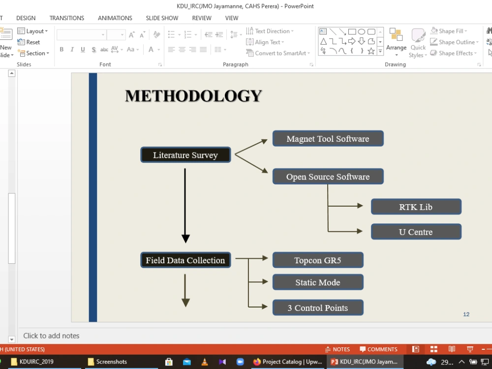Align text right

click(x=193, y=50)
